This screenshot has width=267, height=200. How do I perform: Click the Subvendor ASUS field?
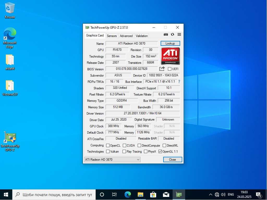pos(118,75)
